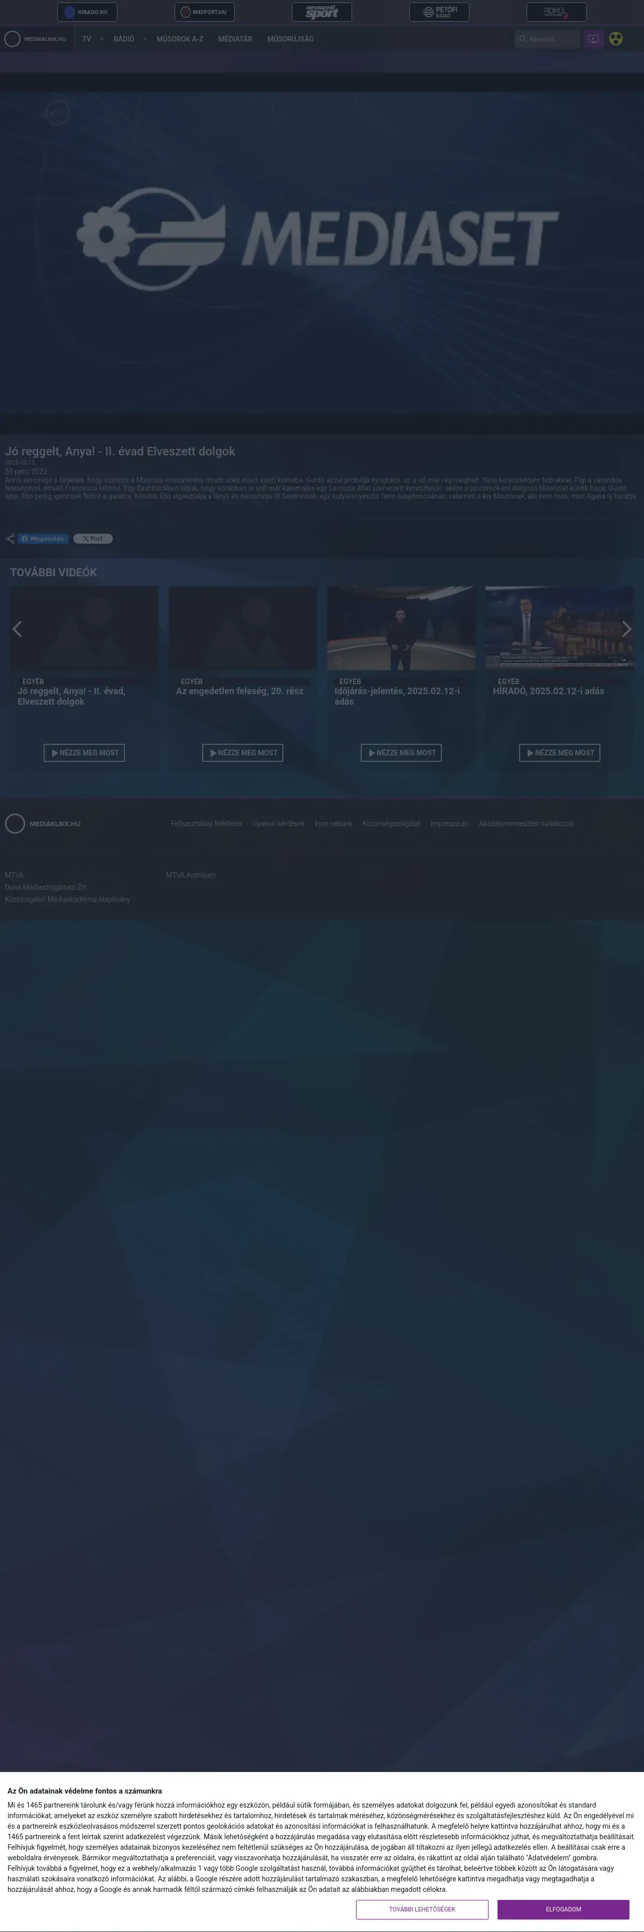Click the search magnifier icon

[523, 39]
